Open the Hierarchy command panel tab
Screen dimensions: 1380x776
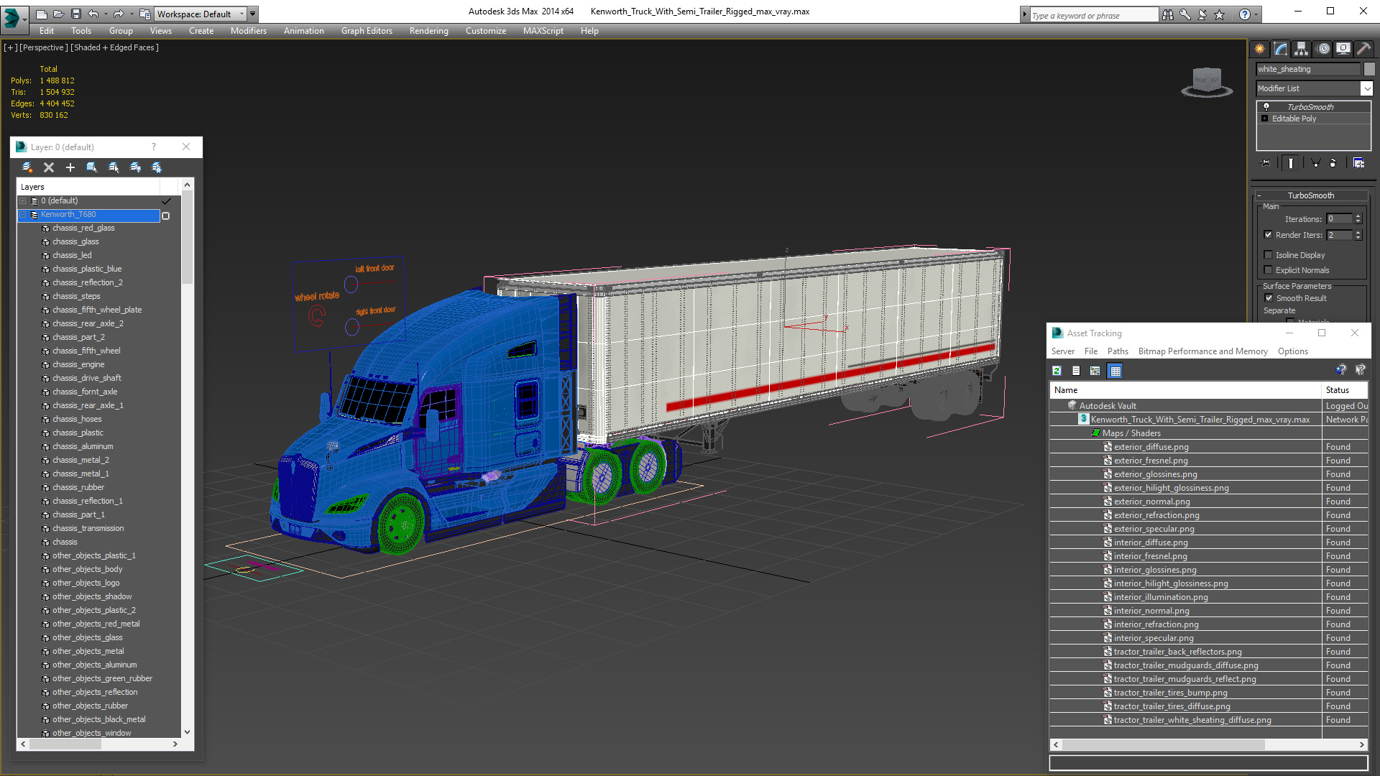(1302, 49)
